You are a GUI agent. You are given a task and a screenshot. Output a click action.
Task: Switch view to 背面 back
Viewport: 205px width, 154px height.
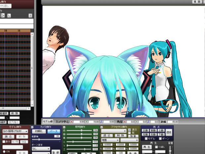(153, 130)
